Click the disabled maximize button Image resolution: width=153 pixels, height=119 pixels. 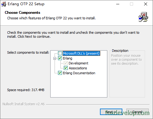[132, 4]
